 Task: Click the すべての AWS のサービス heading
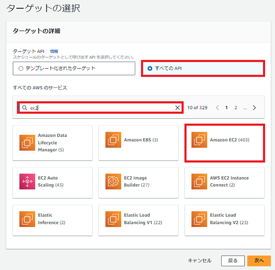click(x=40, y=88)
